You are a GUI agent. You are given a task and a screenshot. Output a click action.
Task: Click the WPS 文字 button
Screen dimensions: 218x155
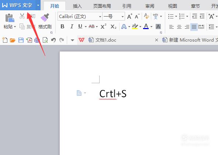tap(17, 5)
